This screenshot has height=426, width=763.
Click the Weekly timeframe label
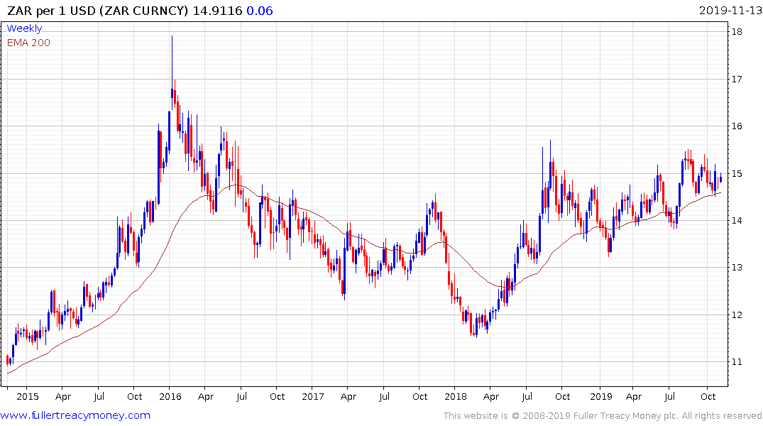(24, 28)
